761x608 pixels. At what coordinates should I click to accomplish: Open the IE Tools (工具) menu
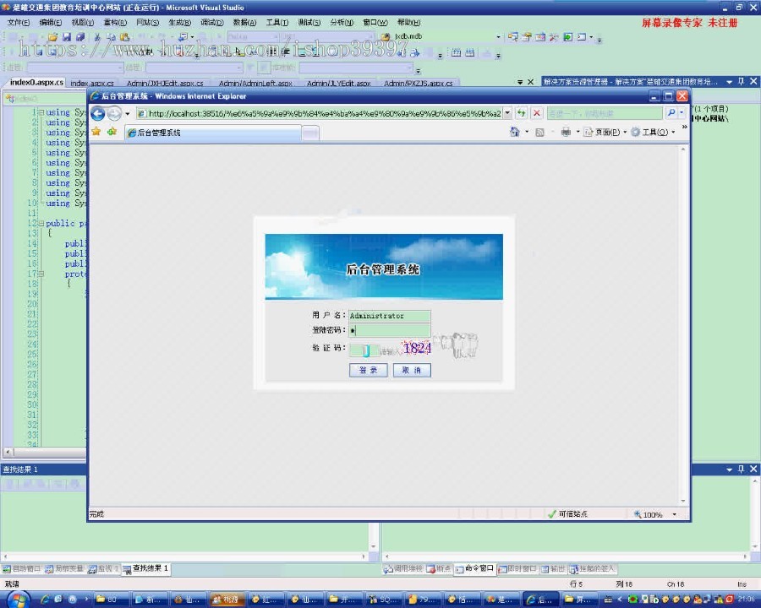(653, 132)
